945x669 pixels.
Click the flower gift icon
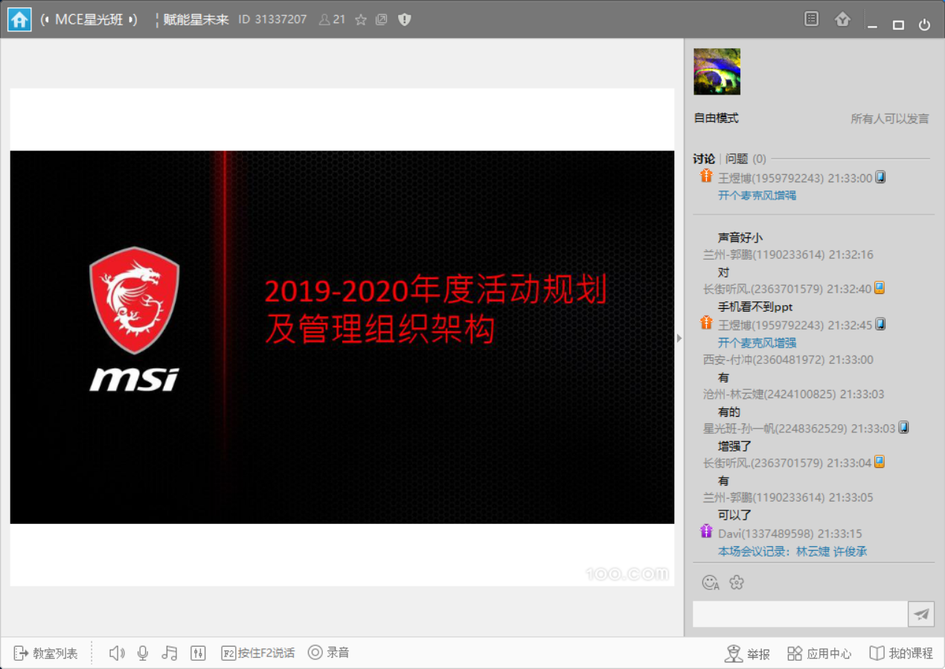[x=737, y=583]
